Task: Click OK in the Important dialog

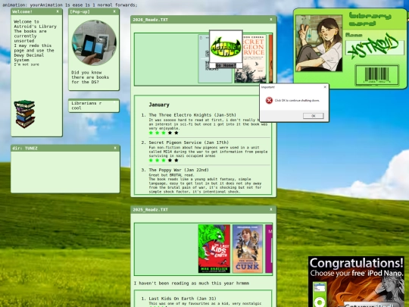Action: (314, 116)
